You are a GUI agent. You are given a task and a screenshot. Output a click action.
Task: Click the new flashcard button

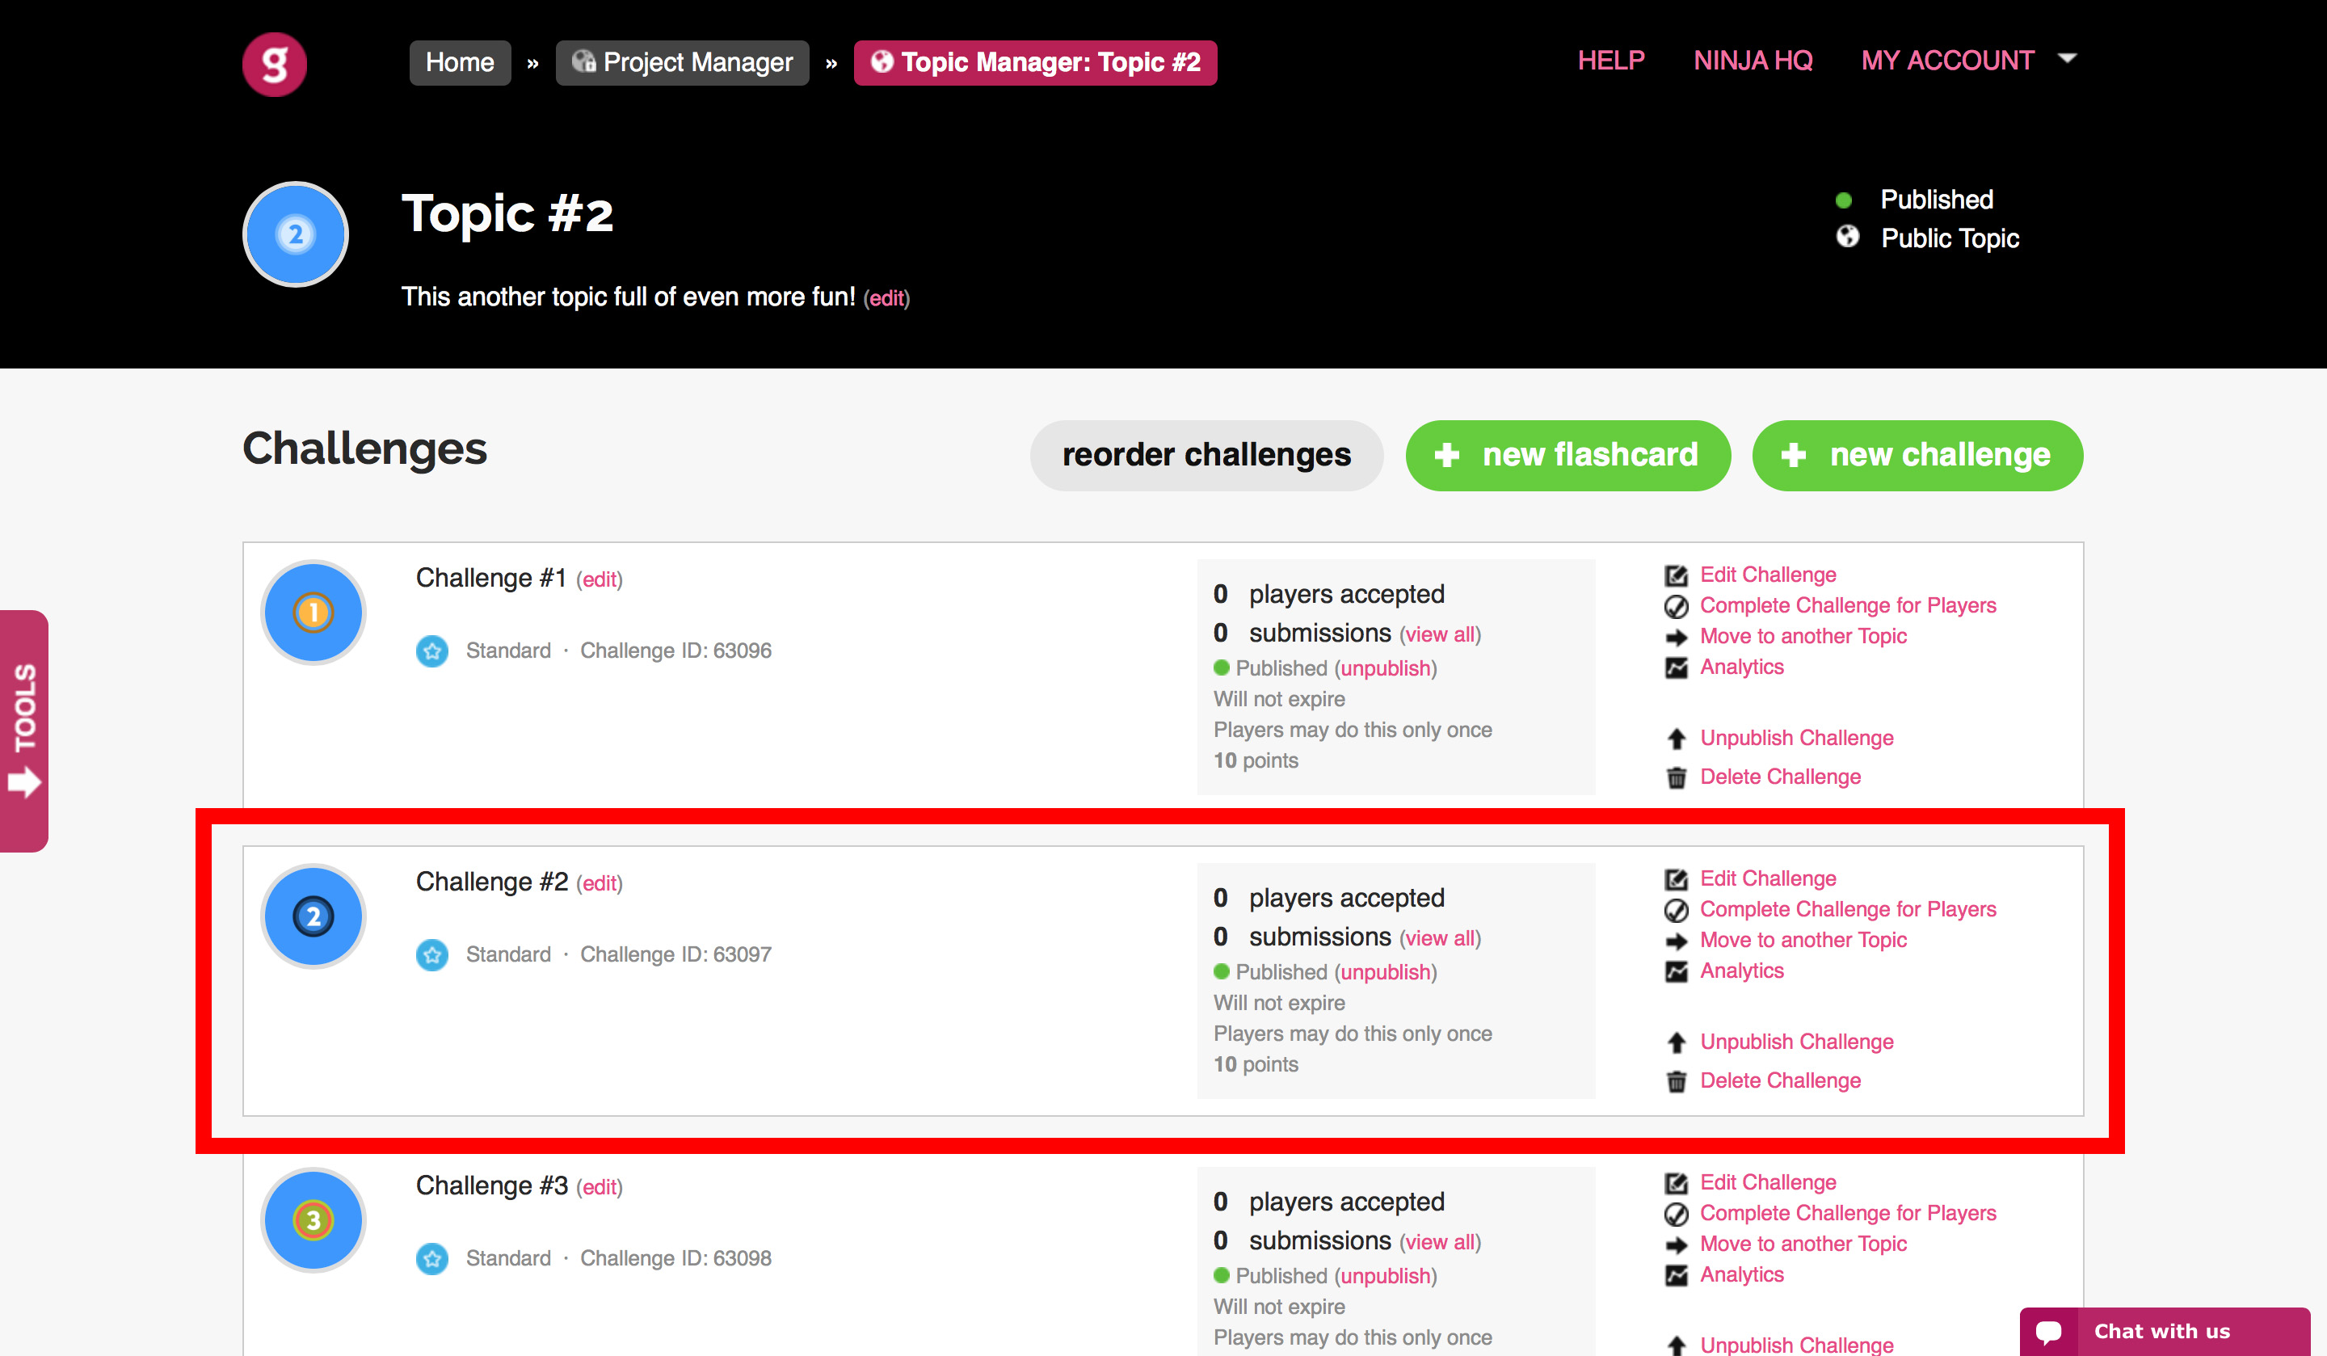pos(1567,456)
